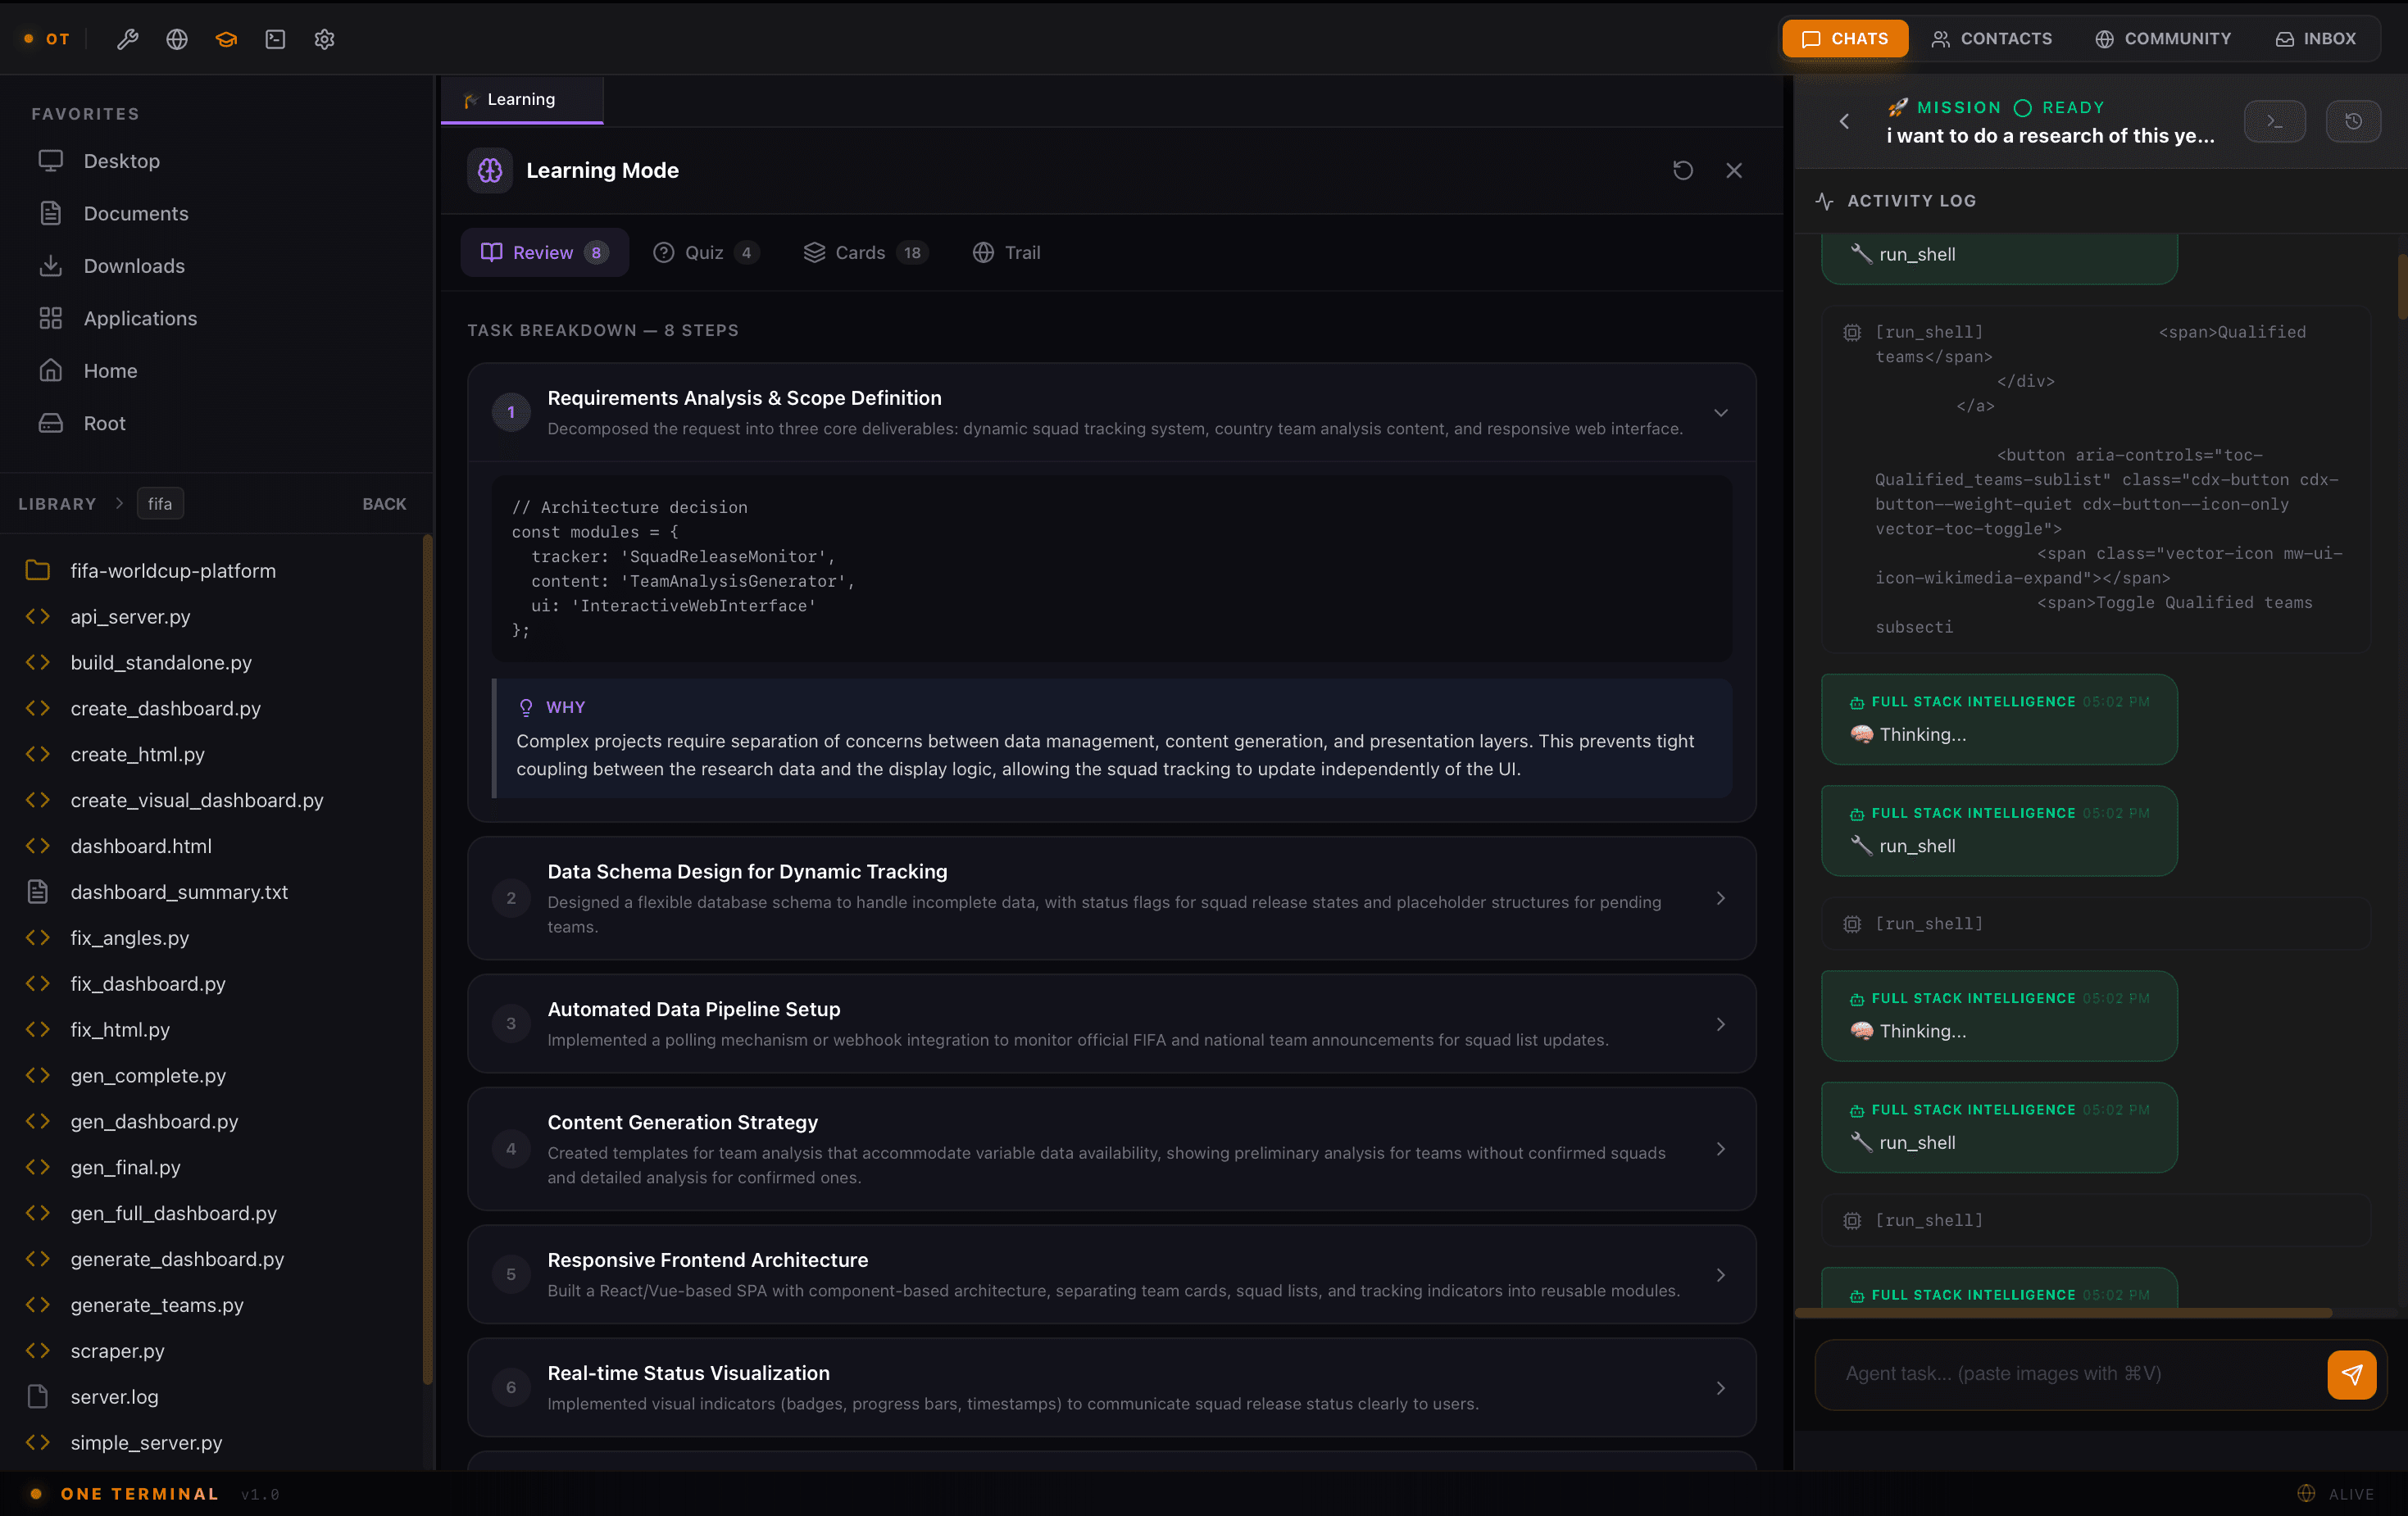Switch to the Cards tab

point(866,253)
